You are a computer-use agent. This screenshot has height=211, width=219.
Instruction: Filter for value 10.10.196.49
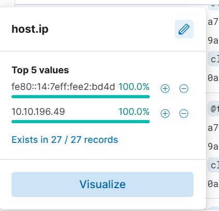[x=165, y=114]
